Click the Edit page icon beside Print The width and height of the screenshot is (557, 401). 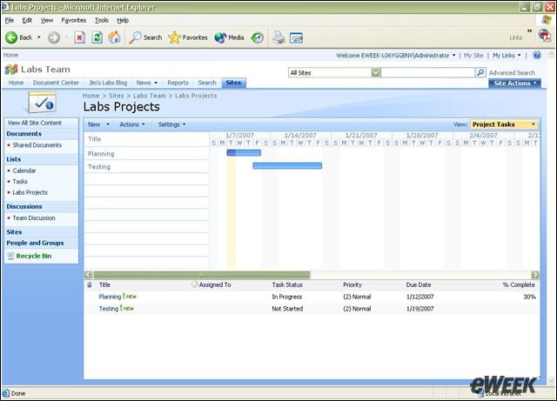[296, 37]
